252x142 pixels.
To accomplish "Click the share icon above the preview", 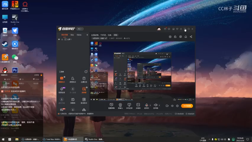I will 191,37.
